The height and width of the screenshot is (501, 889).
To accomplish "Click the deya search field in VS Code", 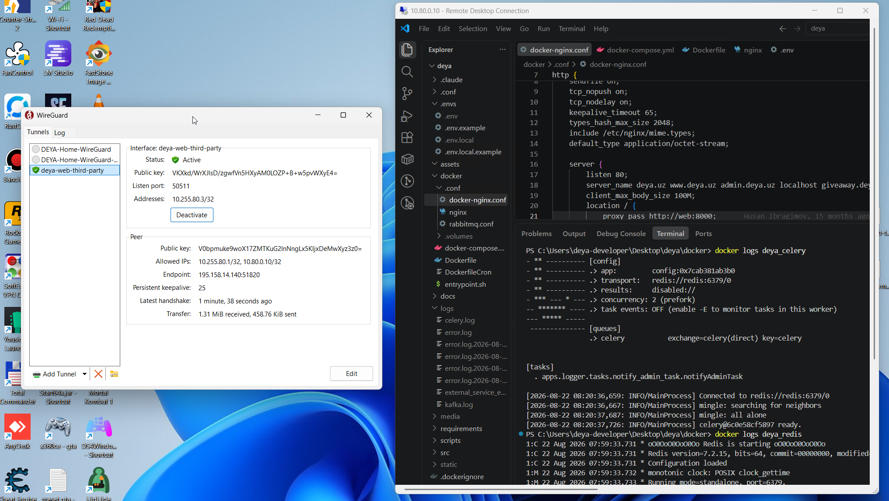I will [837, 28].
